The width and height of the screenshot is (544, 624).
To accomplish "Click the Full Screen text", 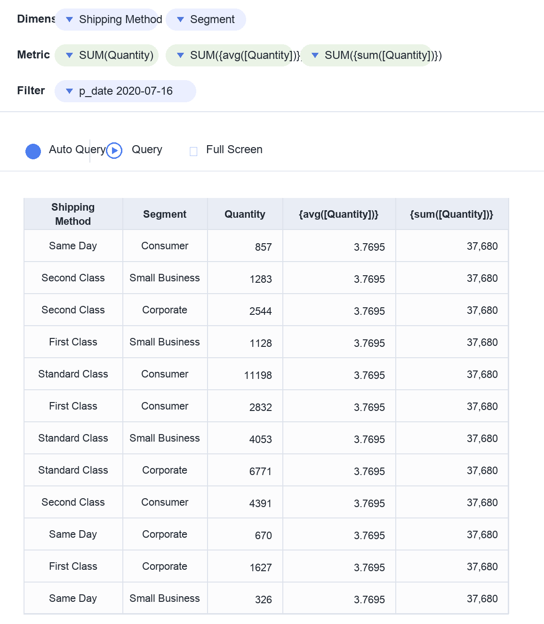I will [234, 150].
